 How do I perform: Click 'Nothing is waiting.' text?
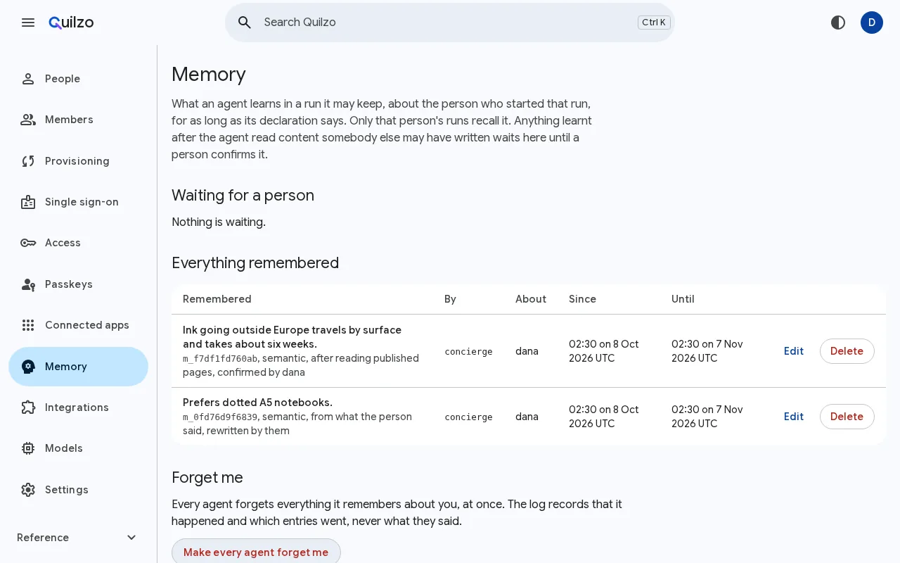tap(219, 222)
